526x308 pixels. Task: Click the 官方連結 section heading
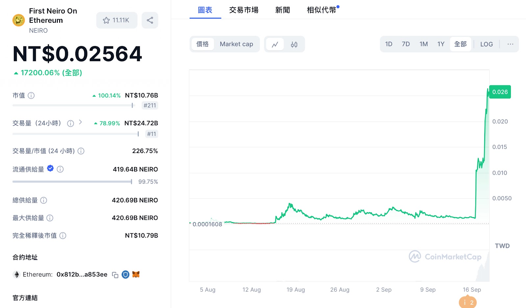click(x=25, y=298)
